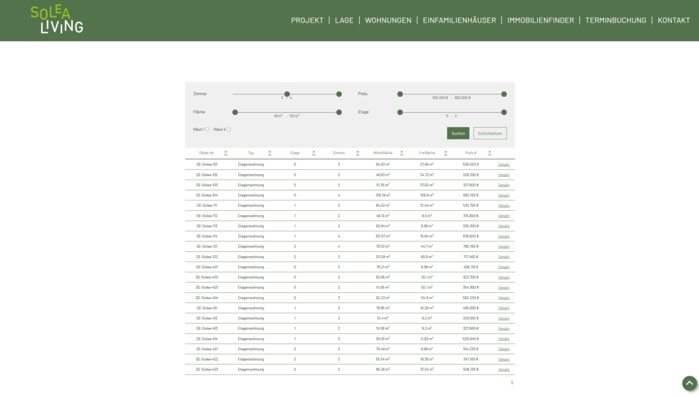Image resolution: width=699 pixels, height=396 pixels.
Task: Open Details for DE-Solea-113
Action: click(x=504, y=226)
